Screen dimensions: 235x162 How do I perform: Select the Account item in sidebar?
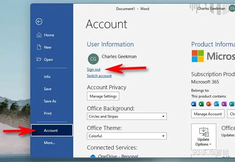coord(52,130)
